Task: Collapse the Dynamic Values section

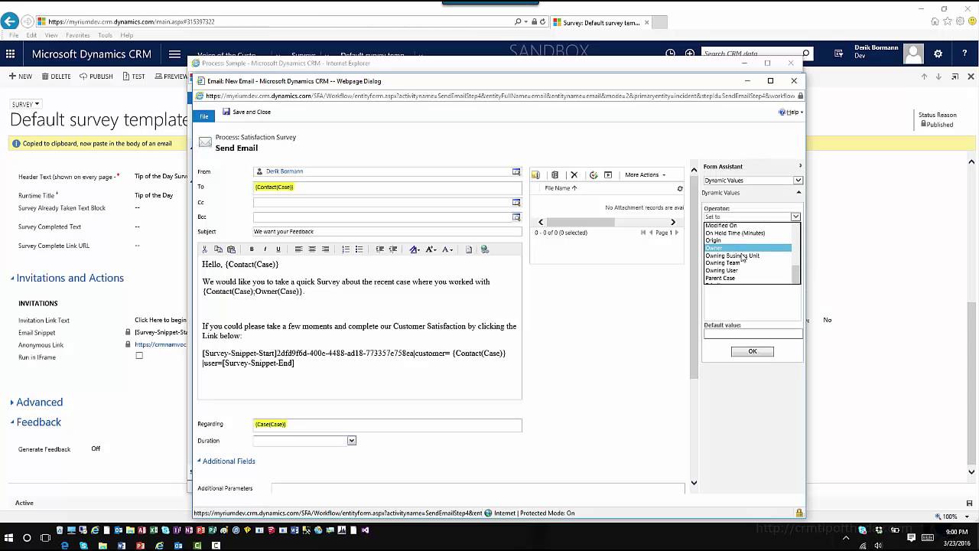Action: pos(798,193)
